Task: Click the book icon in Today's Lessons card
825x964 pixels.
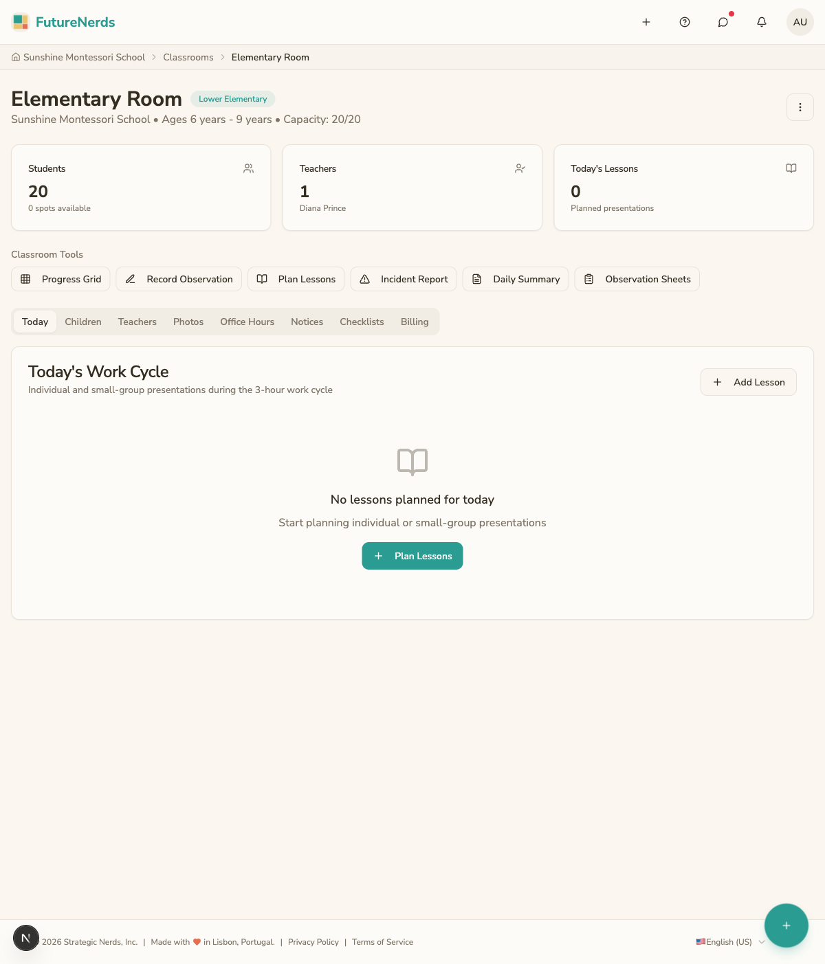Action: coord(791,168)
